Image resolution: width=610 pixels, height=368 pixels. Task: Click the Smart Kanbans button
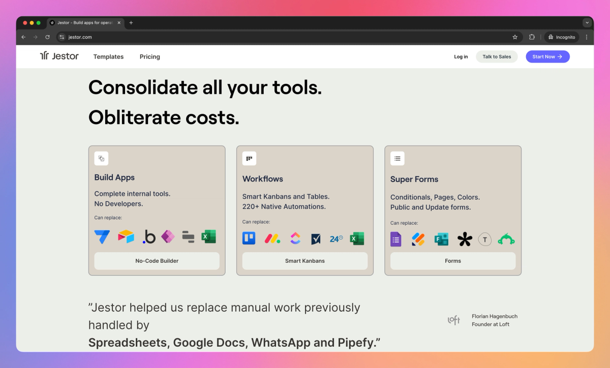[305, 261]
